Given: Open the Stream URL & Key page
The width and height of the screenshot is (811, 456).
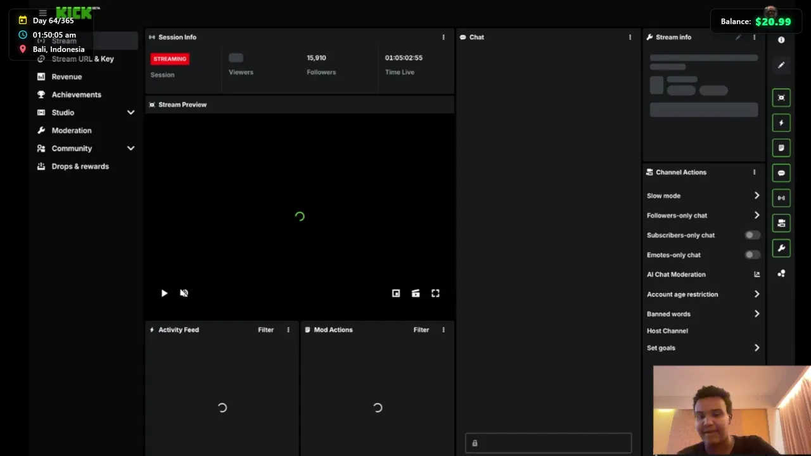Looking at the screenshot, I should tap(82, 59).
